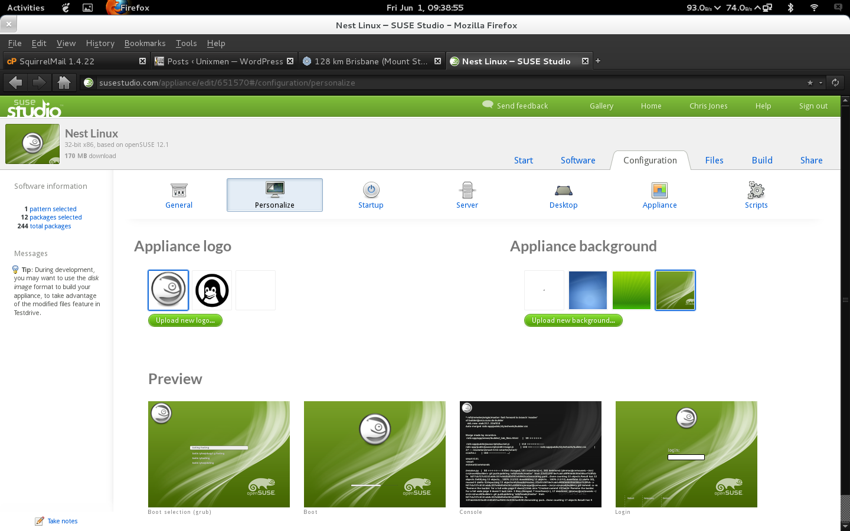Go to SUSE Studio Home
Screen dimensions: 850x531
pyautogui.click(x=651, y=106)
